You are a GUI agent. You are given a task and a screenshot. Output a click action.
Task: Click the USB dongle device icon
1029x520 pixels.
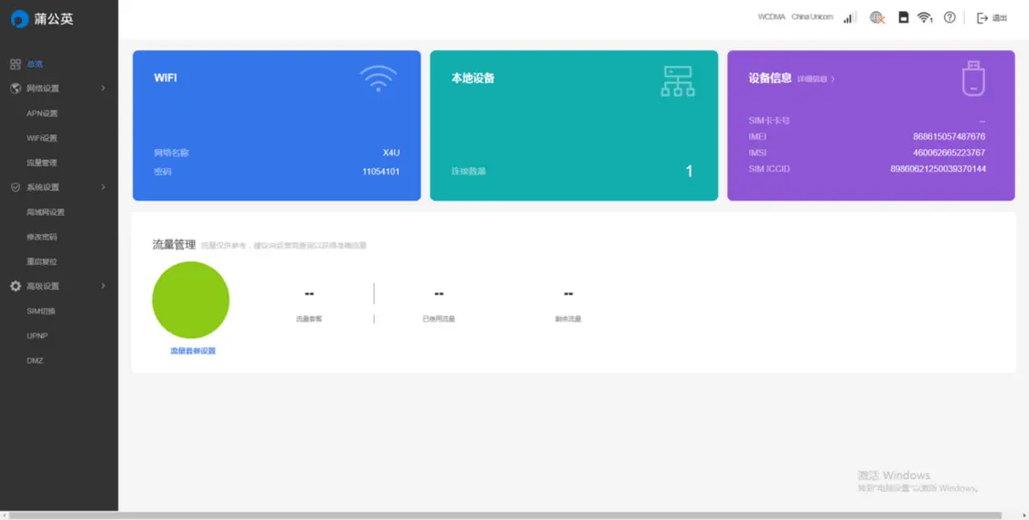pyautogui.click(x=973, y=79)
